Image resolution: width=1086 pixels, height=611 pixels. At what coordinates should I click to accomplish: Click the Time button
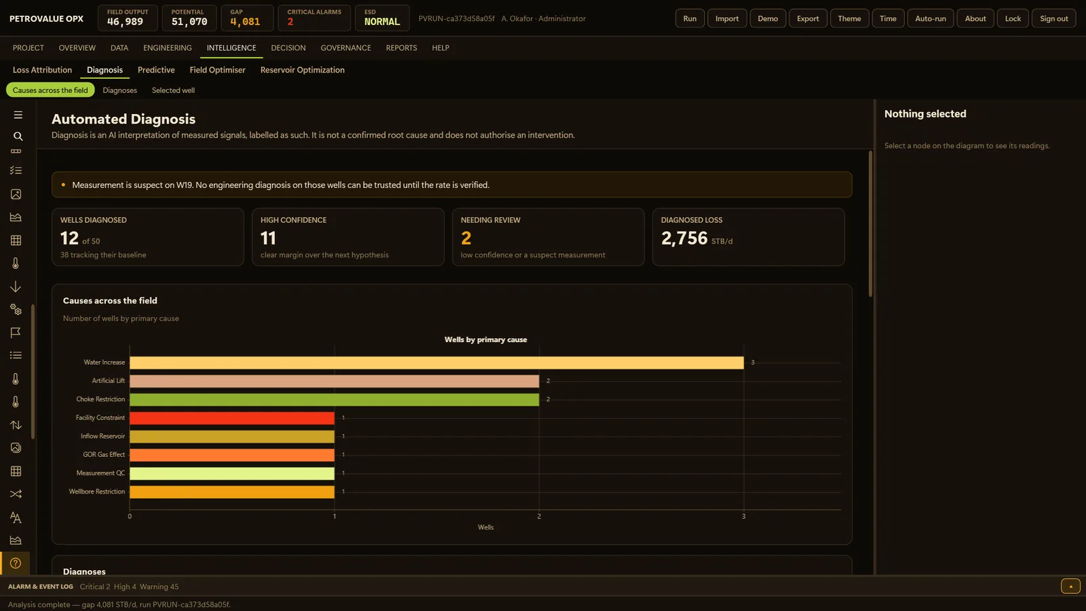[x=888, y=18]
